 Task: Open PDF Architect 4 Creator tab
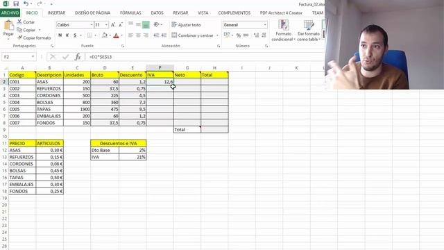tap(281, 12)
